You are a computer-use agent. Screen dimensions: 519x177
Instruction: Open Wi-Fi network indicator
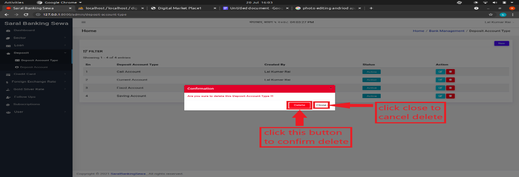(x=485, y=2)
